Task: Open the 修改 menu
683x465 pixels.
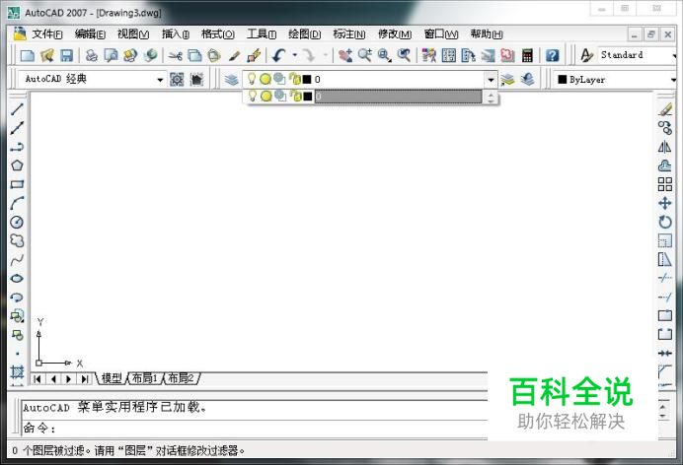Action: (395, 33)
